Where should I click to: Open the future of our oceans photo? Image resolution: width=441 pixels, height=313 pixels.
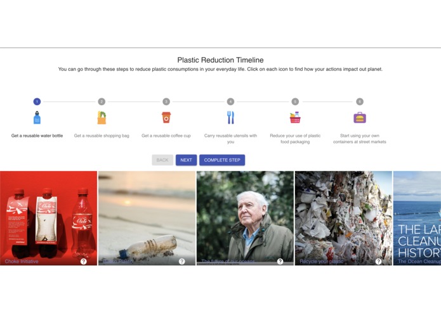click(x=245, y=218)
